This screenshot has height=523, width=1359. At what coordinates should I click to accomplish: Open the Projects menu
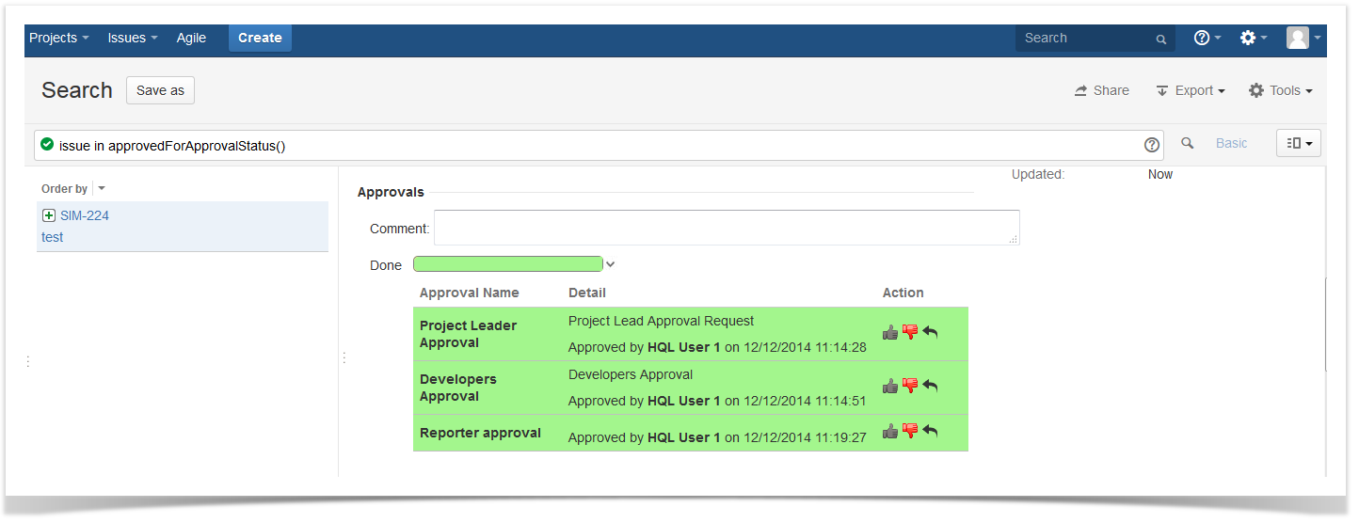click(58, 38)
